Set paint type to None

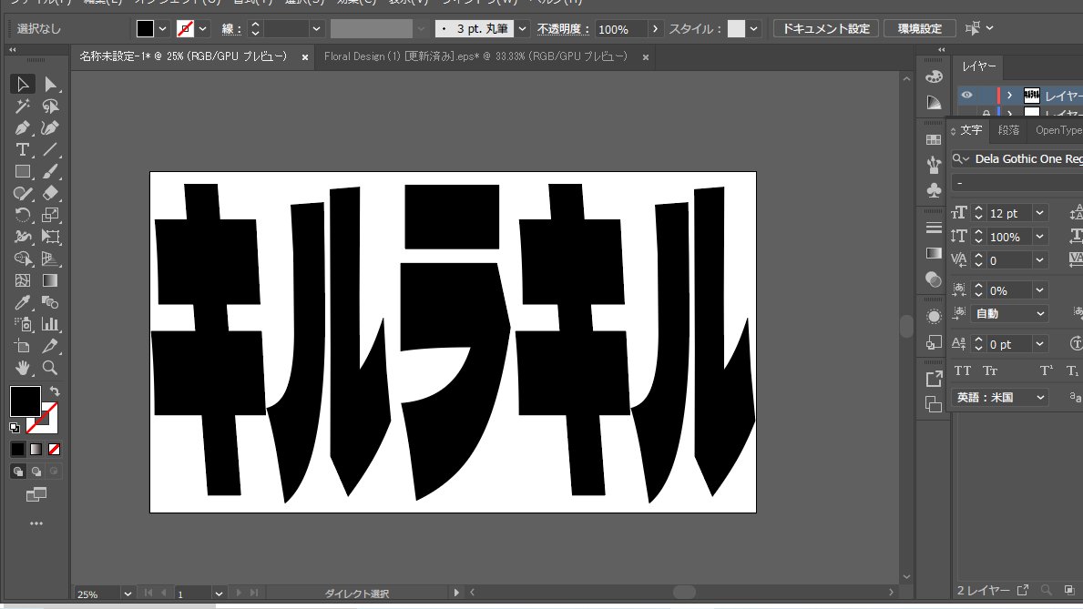pos(54,450)
